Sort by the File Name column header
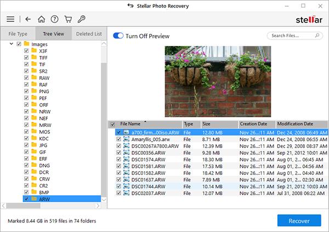Image resolution: width=329 pixels, height=232 pixels. tap(132, 124)
